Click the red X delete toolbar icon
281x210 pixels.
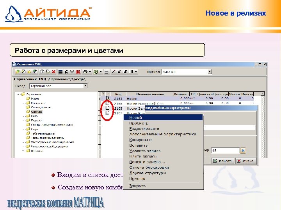(53, 72)
